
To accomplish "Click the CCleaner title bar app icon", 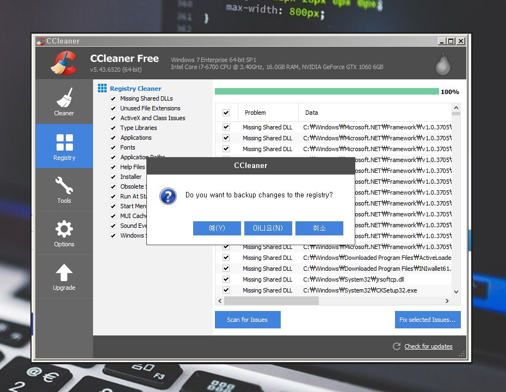I will click(41, 41).
